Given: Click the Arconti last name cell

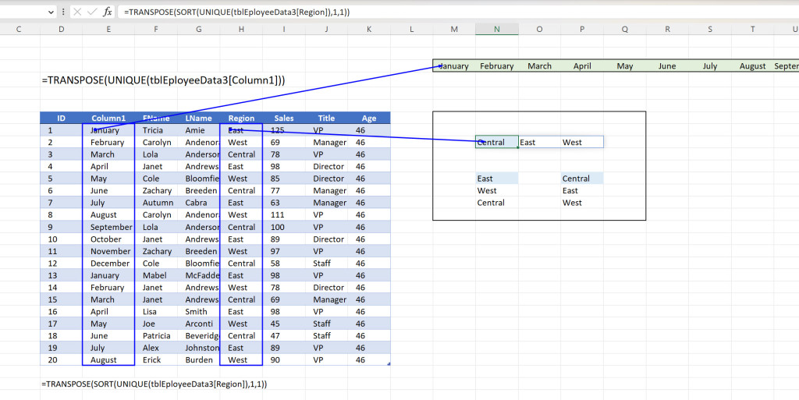Looking at the screenshot, I should coord(199,324).
